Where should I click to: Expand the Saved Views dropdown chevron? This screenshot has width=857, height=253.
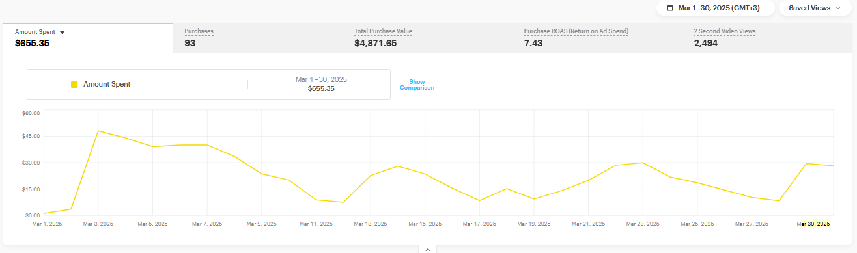pos(837,8)
